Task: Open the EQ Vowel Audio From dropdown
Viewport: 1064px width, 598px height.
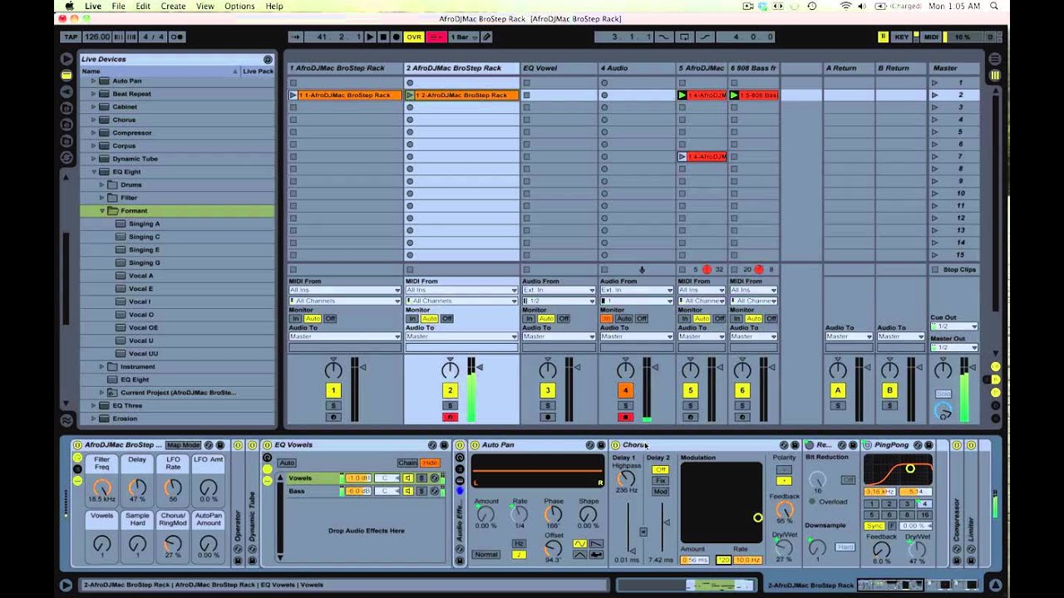Action: pos(559,290)
